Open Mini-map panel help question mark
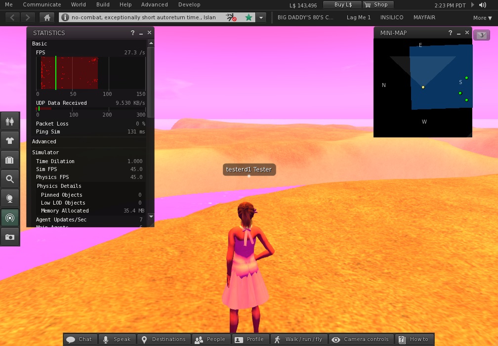Image resolution: width=498 pixels, height=346 pixels. click(x=450, y=33)
